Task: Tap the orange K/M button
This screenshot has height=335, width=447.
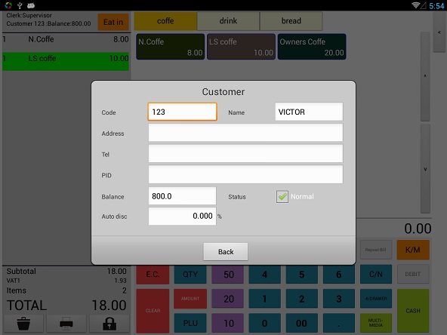Action: [413, 250]
